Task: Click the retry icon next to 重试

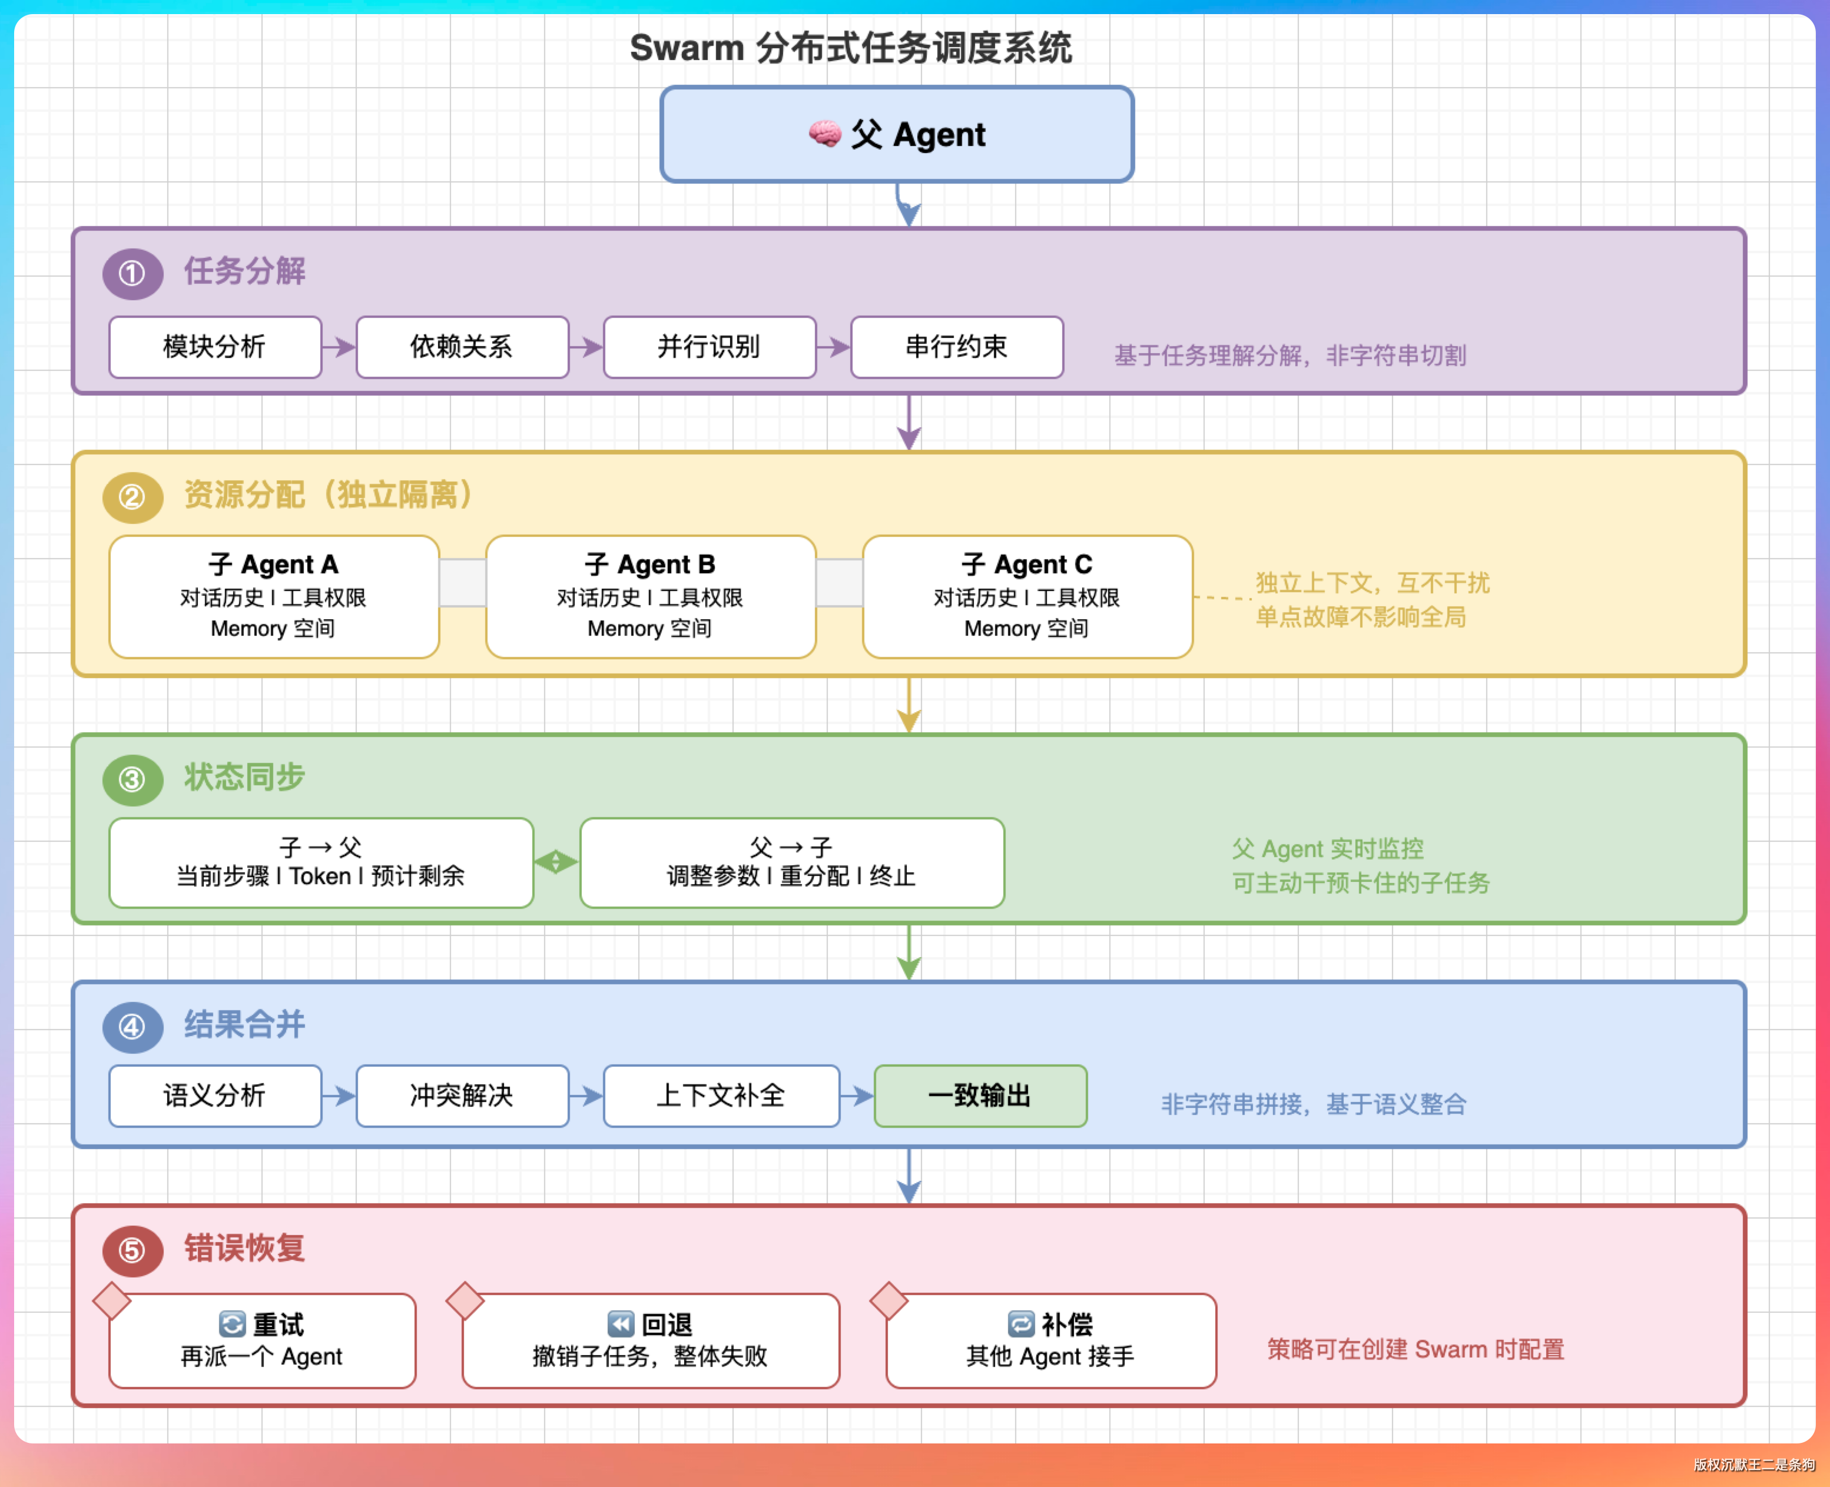Action: point(231,1325)
